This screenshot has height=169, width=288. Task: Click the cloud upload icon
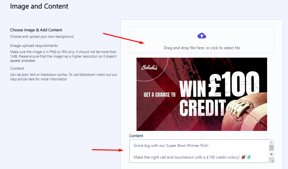(x=202, y=35)
